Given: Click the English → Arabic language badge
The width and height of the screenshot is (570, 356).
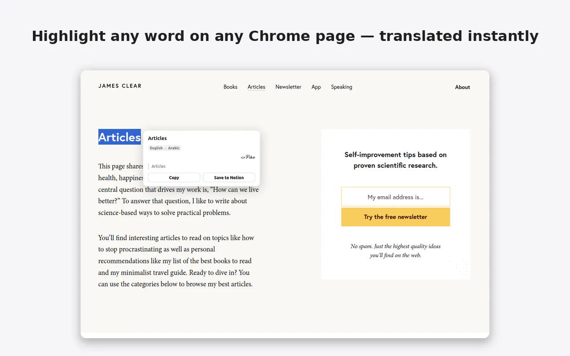Looking at the screenshot, I should tap(165, 148).
